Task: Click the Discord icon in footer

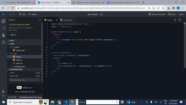Action: pos(15,97)
